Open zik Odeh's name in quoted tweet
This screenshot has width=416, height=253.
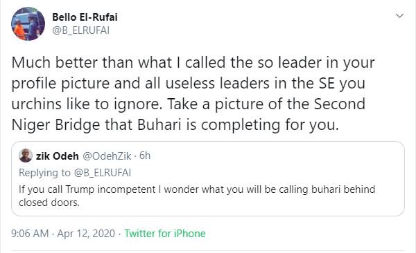tap(58, 156)
